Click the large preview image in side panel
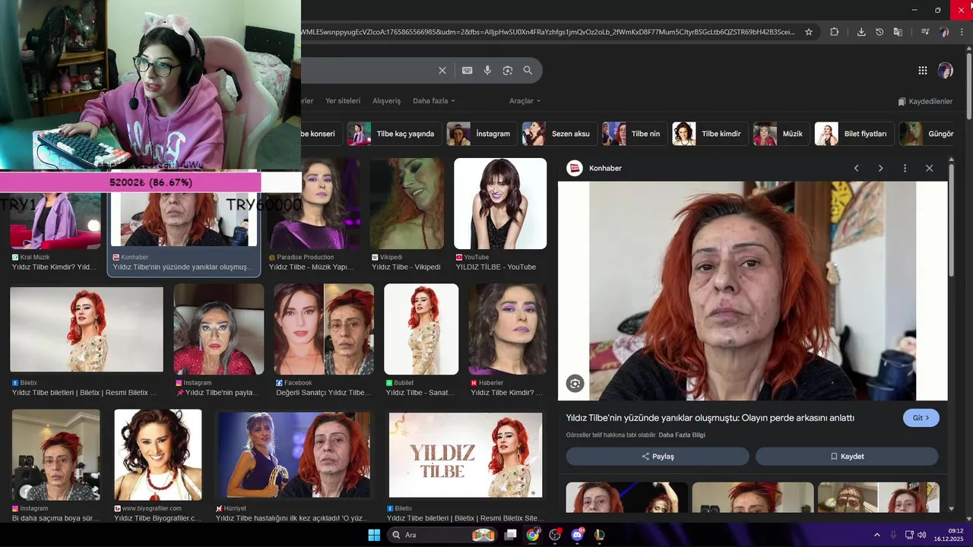 [753, 290]
